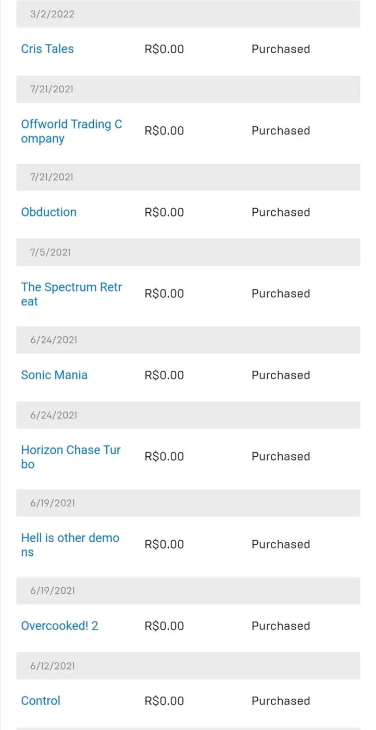Open the Control game link

41,701
